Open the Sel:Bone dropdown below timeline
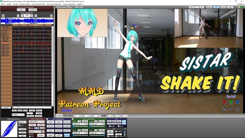Viewport: 245px width, 138px height. [18, 115]
